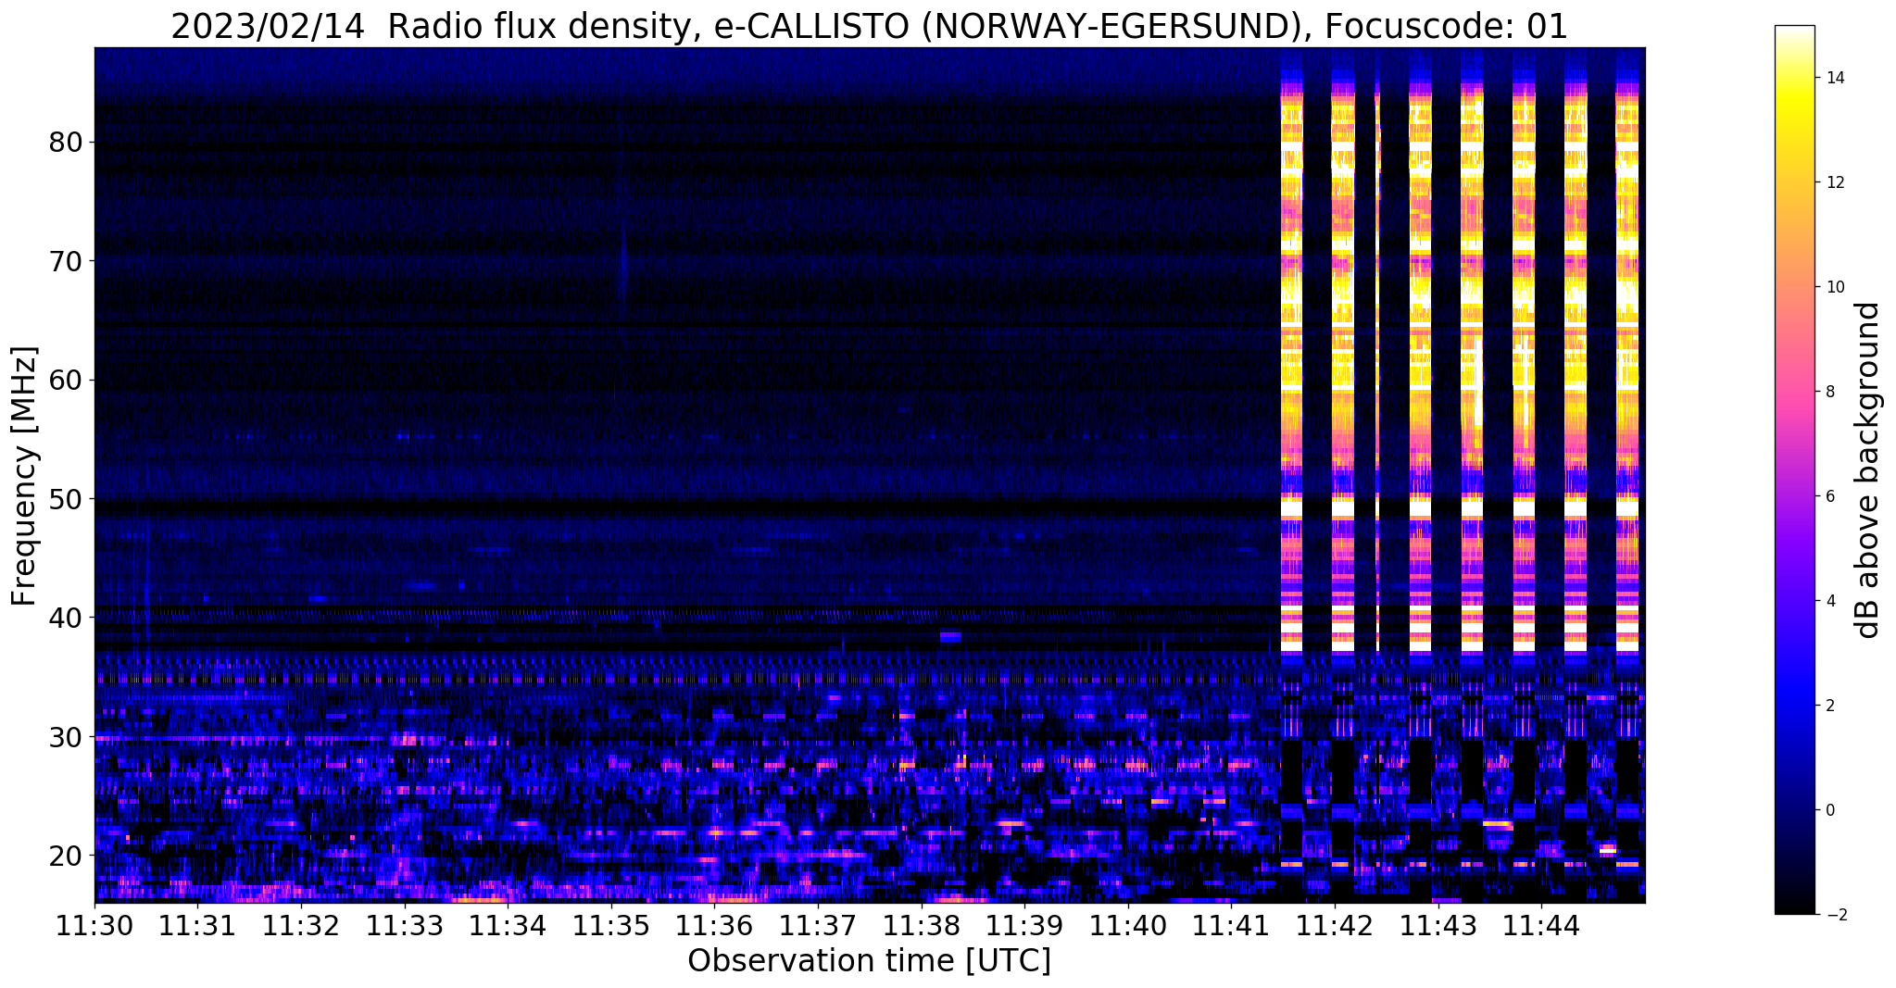Viewport: 1896px width, 988px height.
Task: Click the 30 MHz frequency tick label
Action: coord(65,736)
